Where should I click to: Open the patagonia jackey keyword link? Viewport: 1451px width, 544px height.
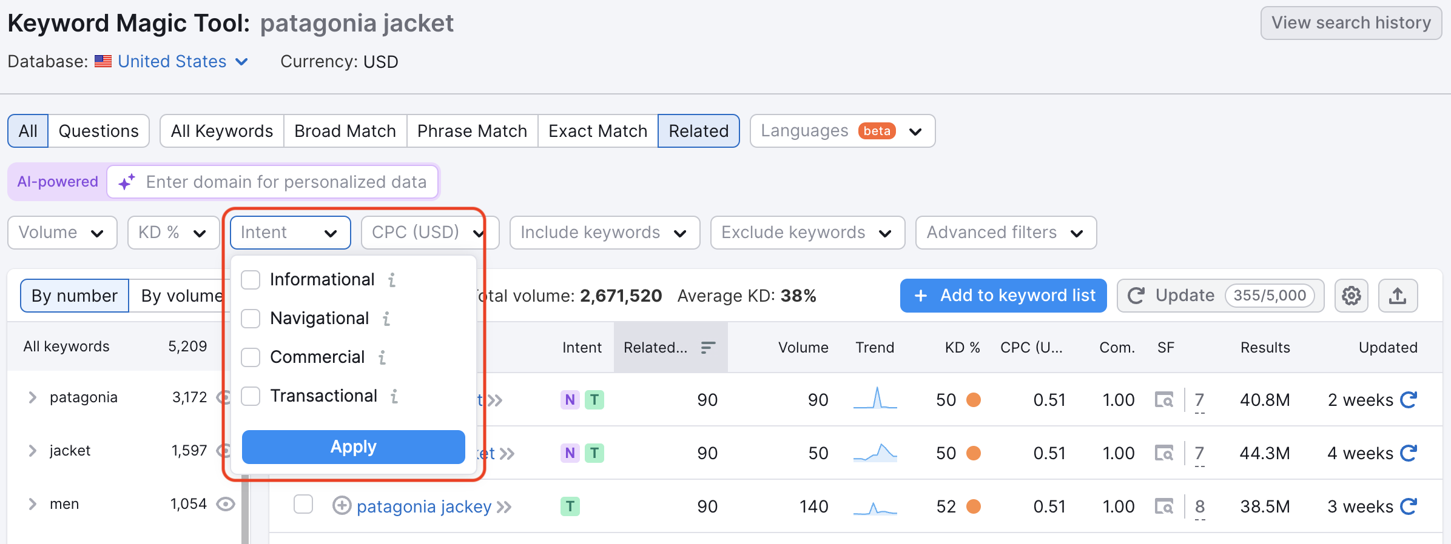pyautogui.click(x=424, y=506)
